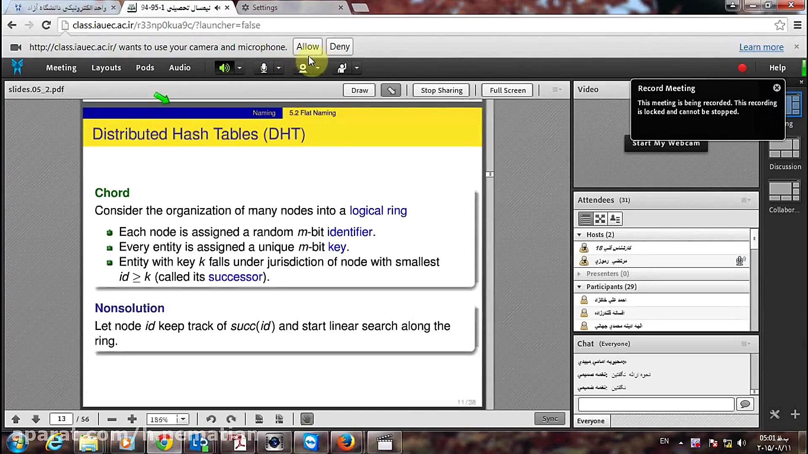Click the raise hand status icon

(x=342, y=68)
